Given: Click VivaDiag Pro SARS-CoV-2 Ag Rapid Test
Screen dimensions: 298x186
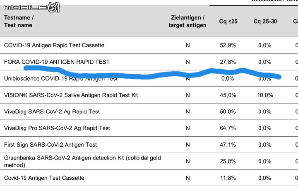Looking at the screenshot, I should tap(57, 128).
